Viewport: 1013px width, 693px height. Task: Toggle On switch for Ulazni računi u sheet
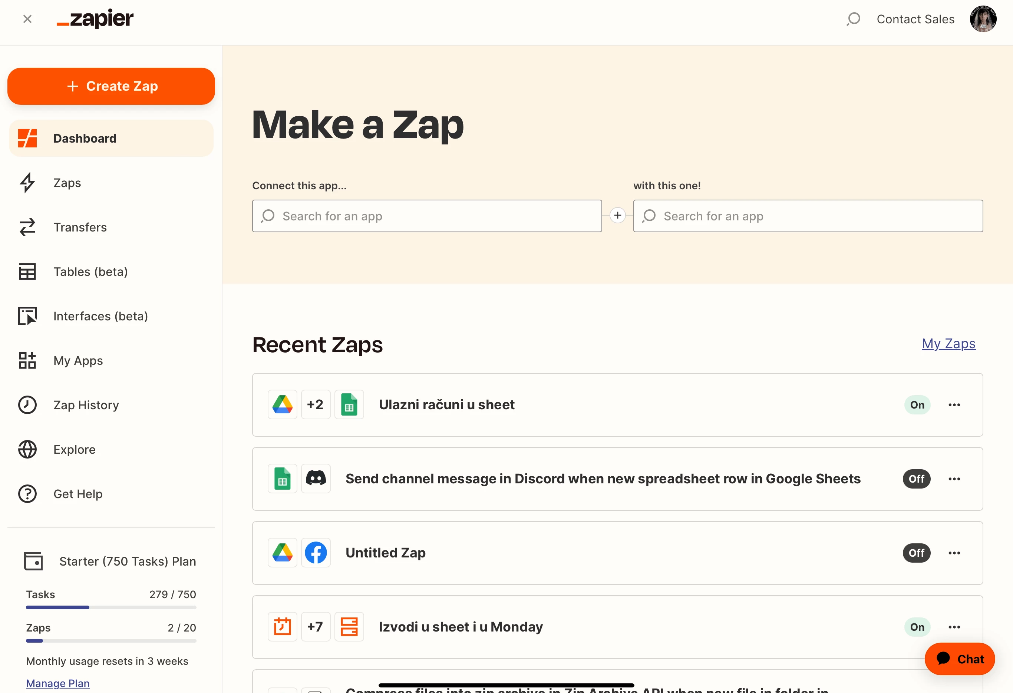click(917, 405)
